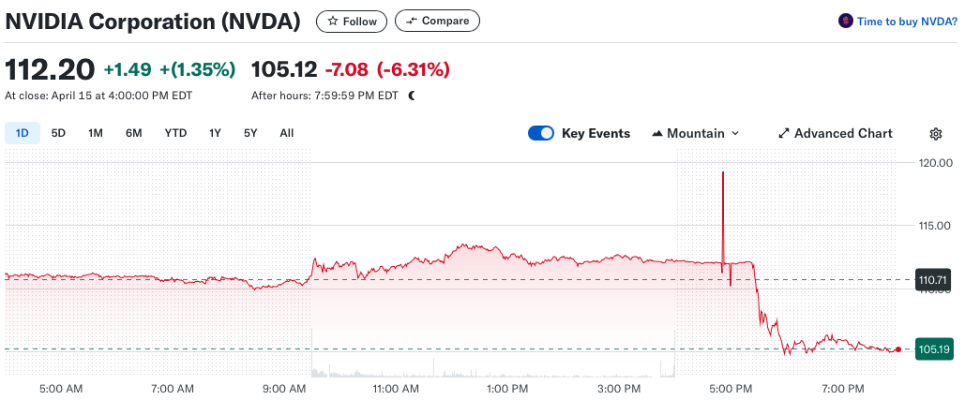
Task: Switch to the 1Y range
Action: (x=215, y=133)
